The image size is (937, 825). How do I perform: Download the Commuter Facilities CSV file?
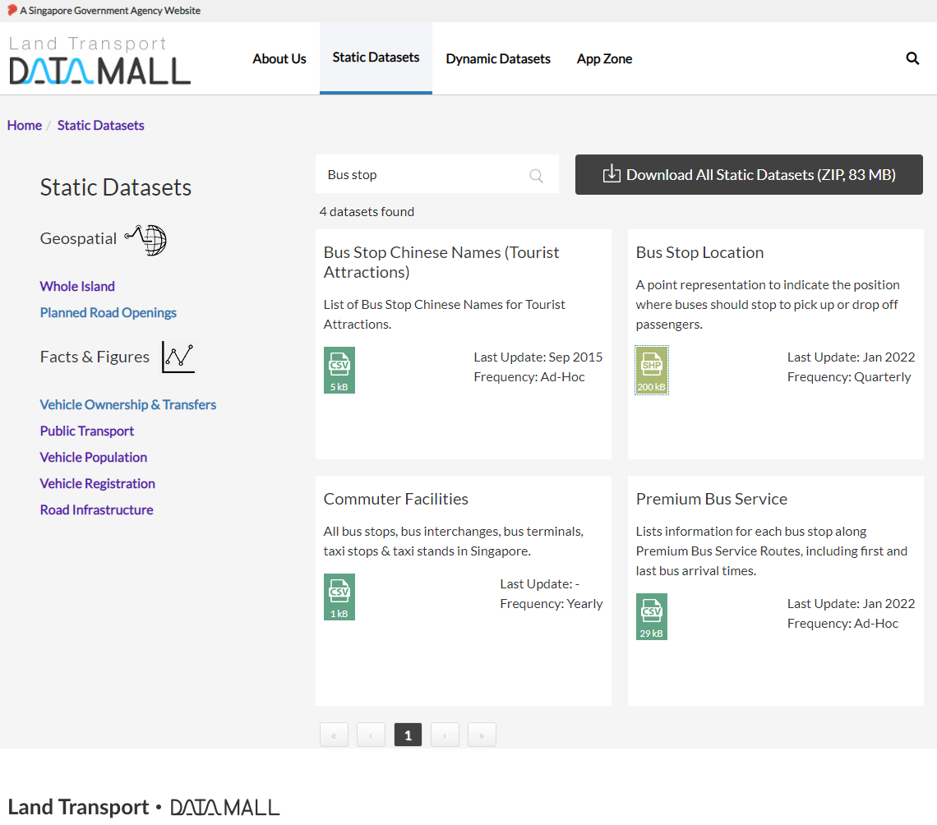point(339,597)
